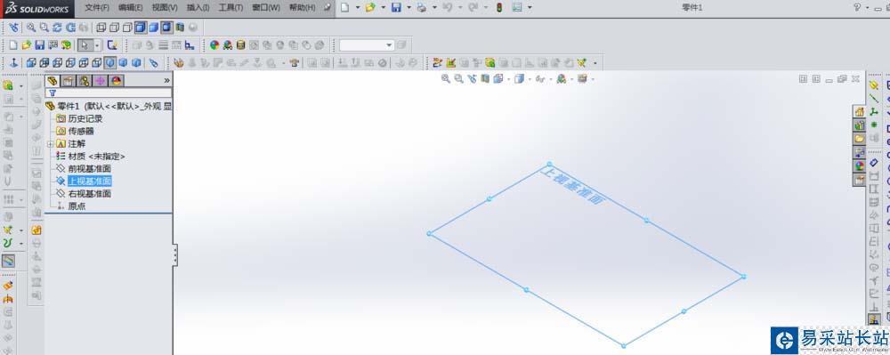Select Wireframe display style
Viewport: 890px width, 355px height.
click(101, 28)
